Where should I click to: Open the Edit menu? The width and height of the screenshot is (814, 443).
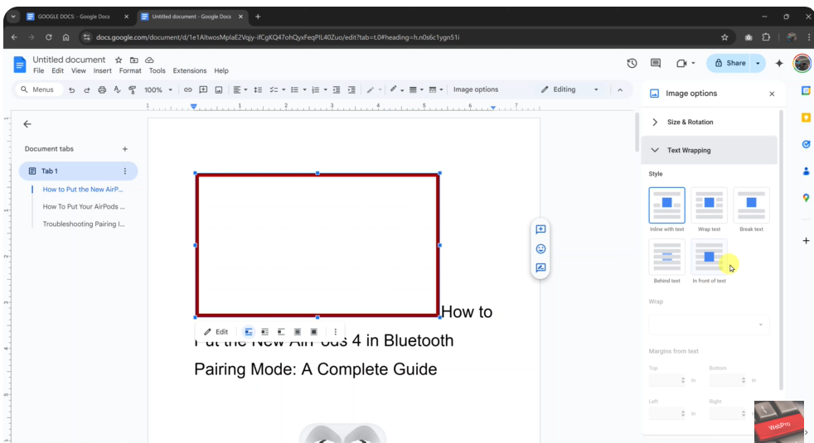coord(58,70)
